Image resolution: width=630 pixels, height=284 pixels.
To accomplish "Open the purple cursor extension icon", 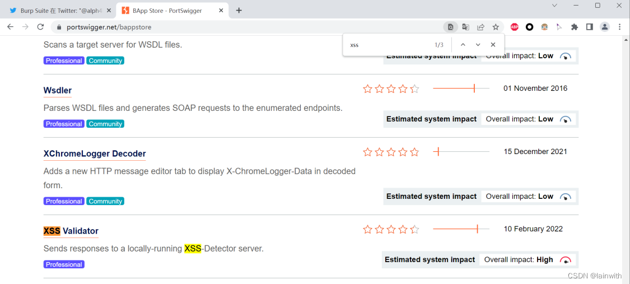I will 559,27.
